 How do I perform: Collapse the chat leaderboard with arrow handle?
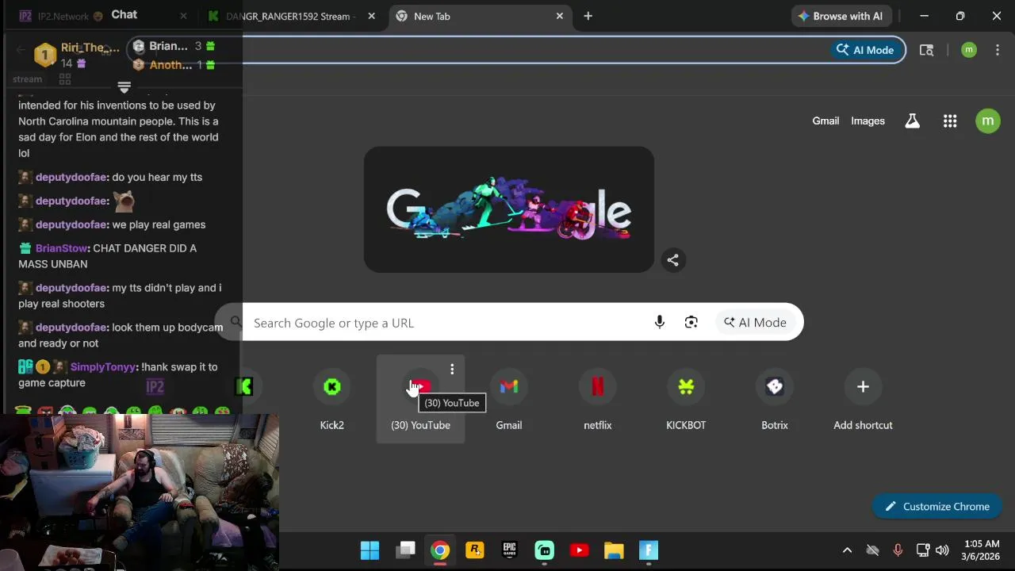coord(124,86)
